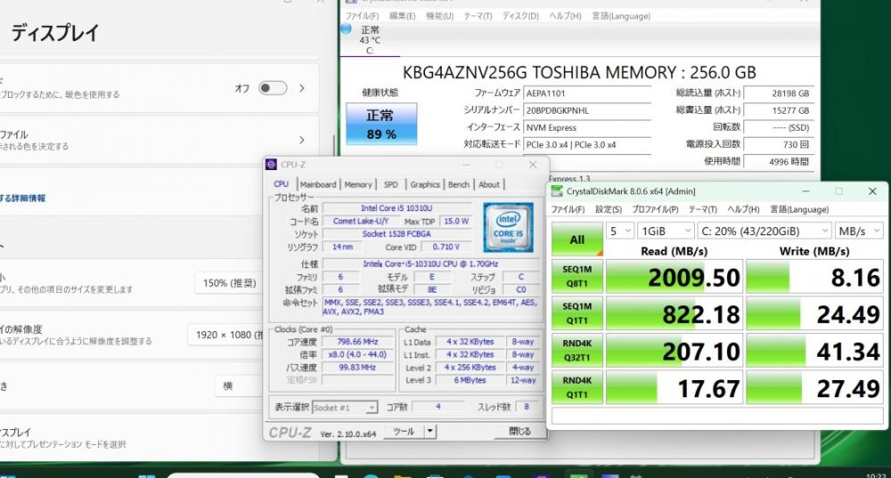This screenshot has height=478, width=891.
Task: Open CrystalDiskInfo ヘルプ(H) menu
Action: 565,16
